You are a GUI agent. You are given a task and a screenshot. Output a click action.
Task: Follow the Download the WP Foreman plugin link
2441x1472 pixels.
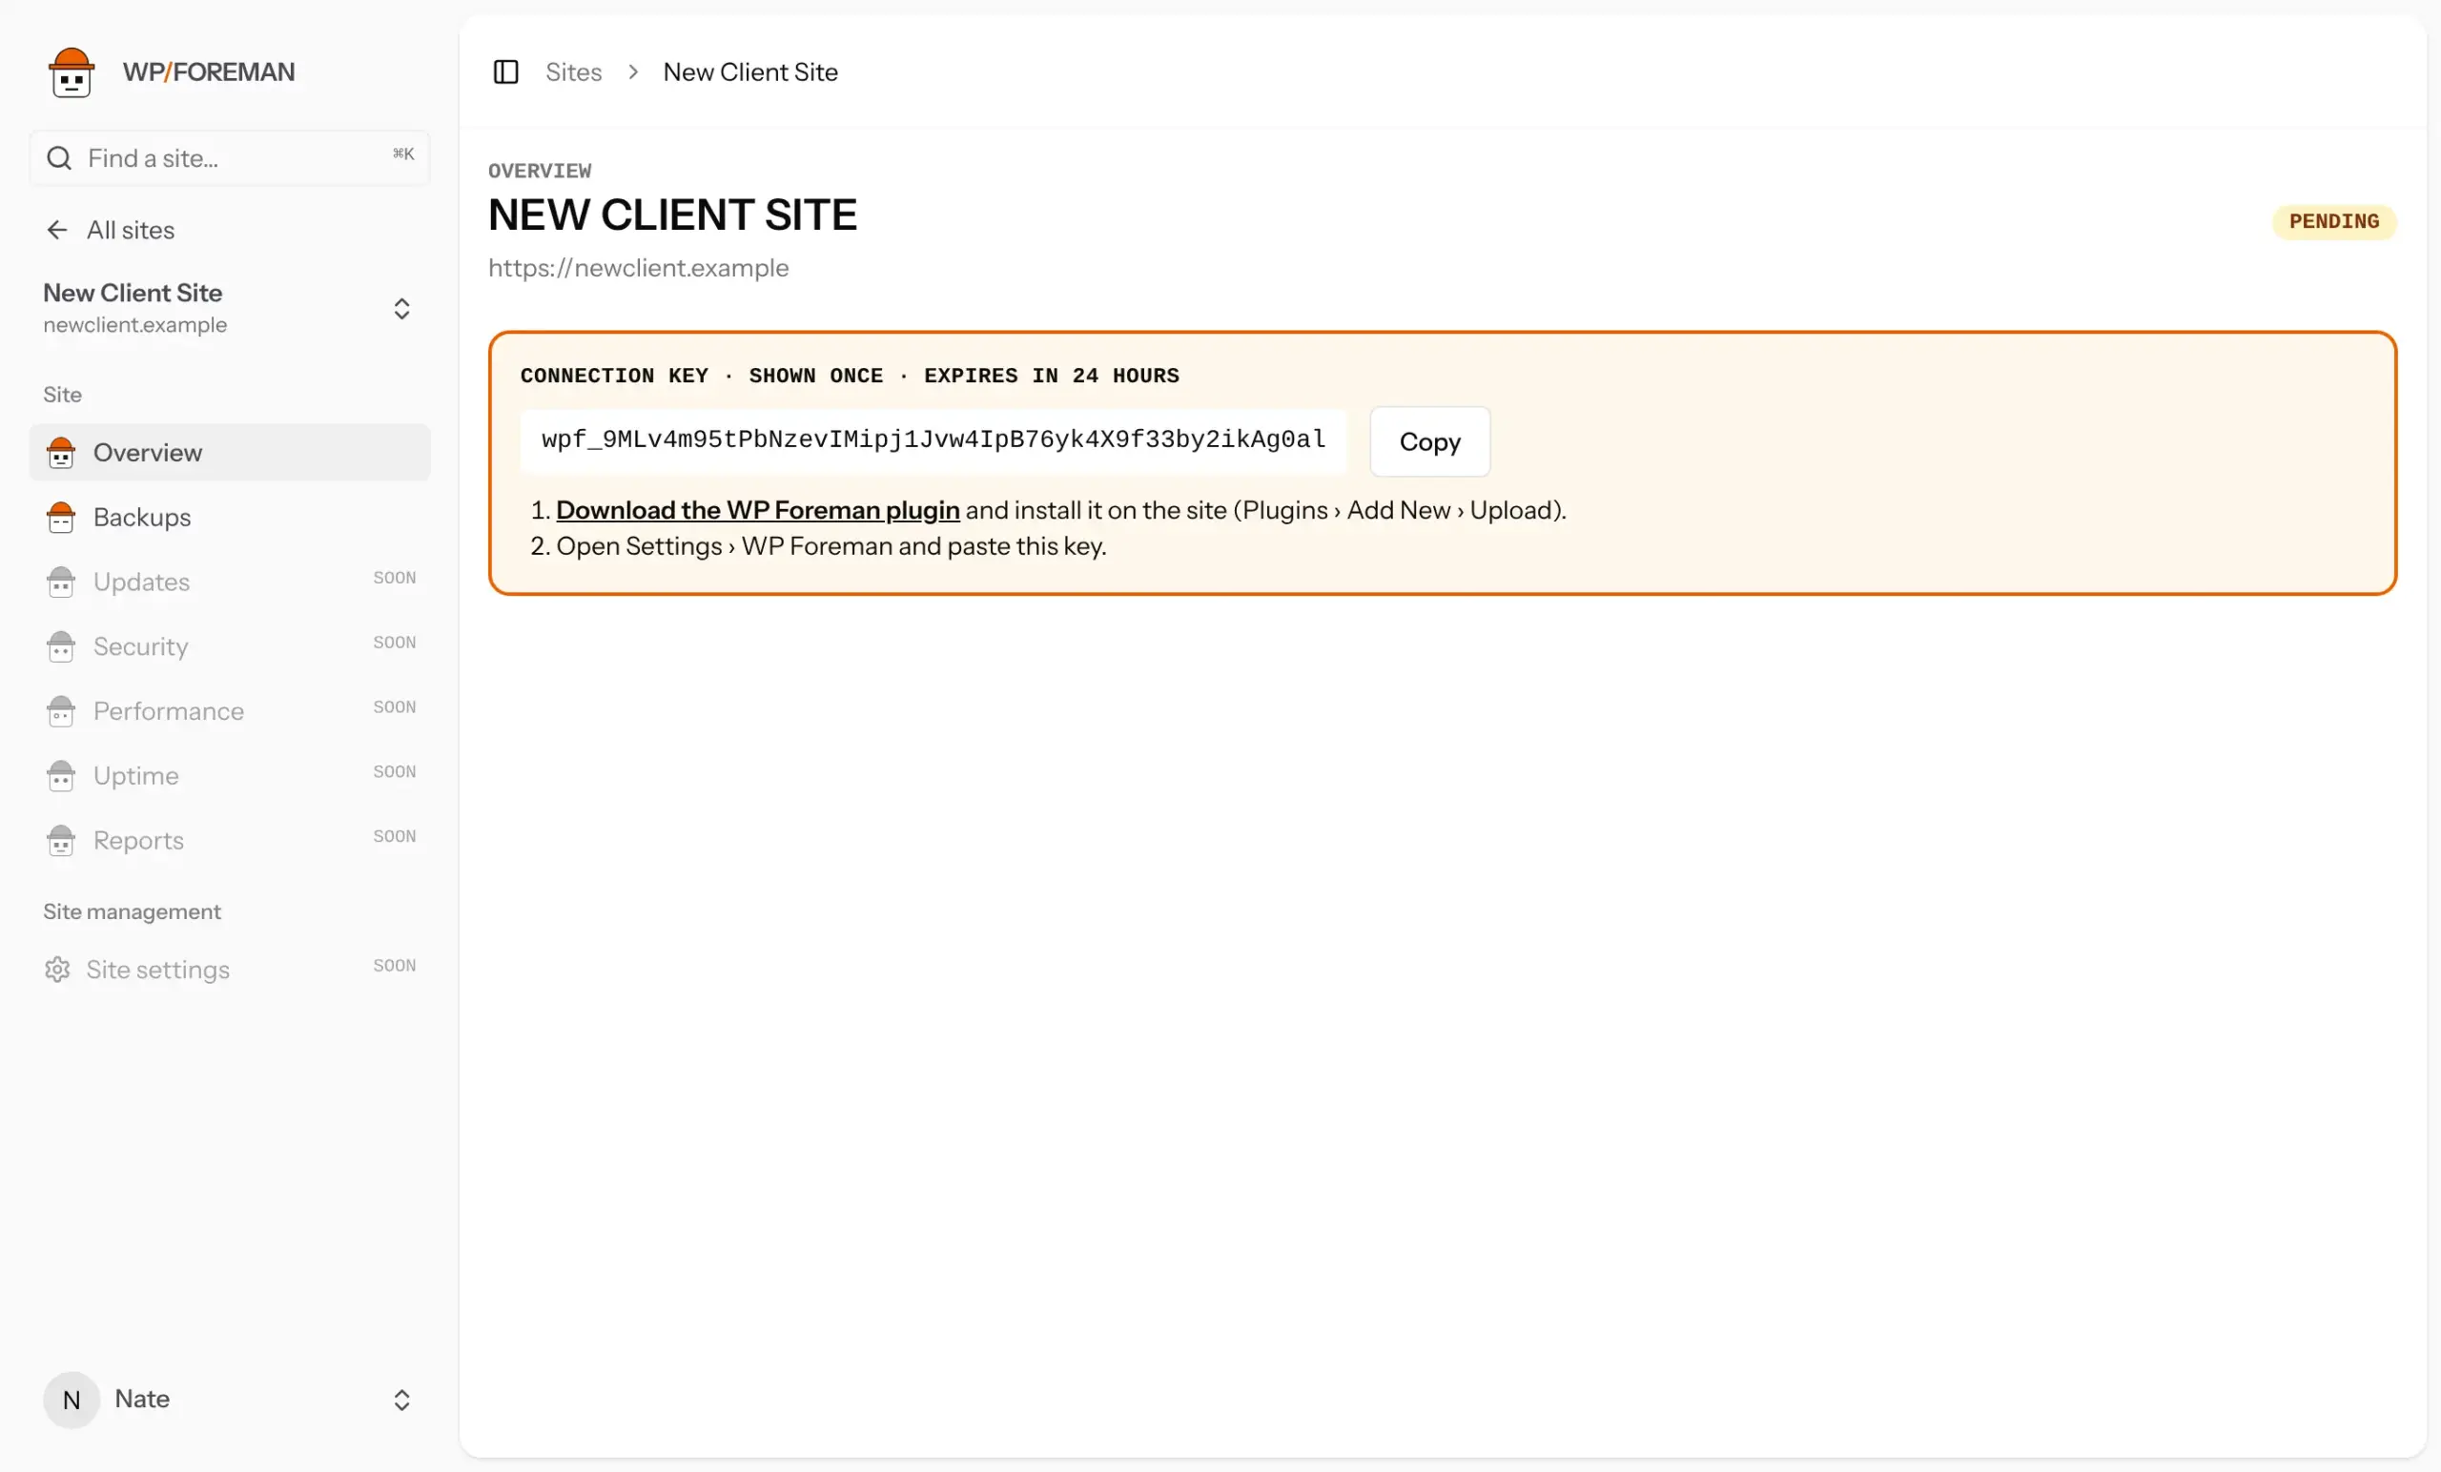[x=757, y=509]
